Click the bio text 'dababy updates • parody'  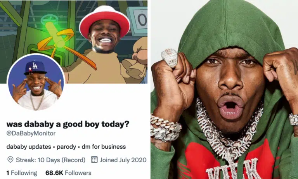[41, 147]
